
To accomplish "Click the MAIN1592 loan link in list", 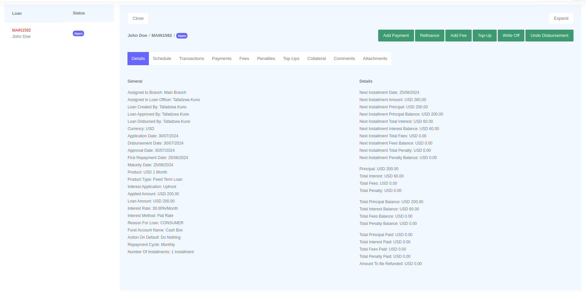I will tap(21, 30).
